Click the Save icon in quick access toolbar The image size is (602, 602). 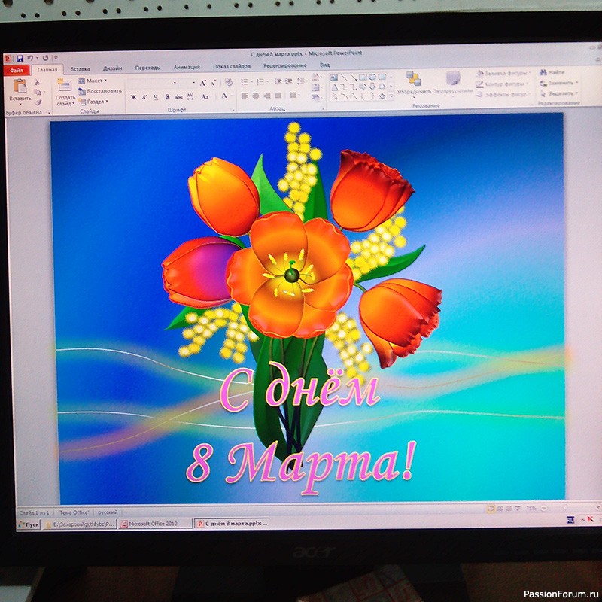tap(20, 57)
